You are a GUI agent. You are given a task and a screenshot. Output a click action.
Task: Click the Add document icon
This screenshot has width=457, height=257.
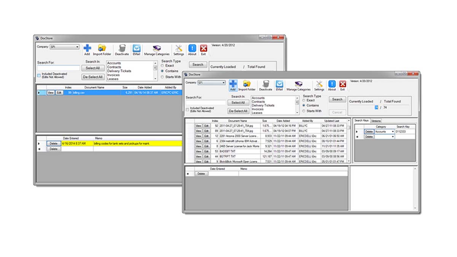coord(233,85)
